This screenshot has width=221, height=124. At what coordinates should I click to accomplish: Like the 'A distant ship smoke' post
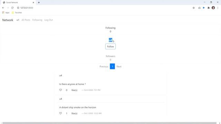tap(60, 113)
